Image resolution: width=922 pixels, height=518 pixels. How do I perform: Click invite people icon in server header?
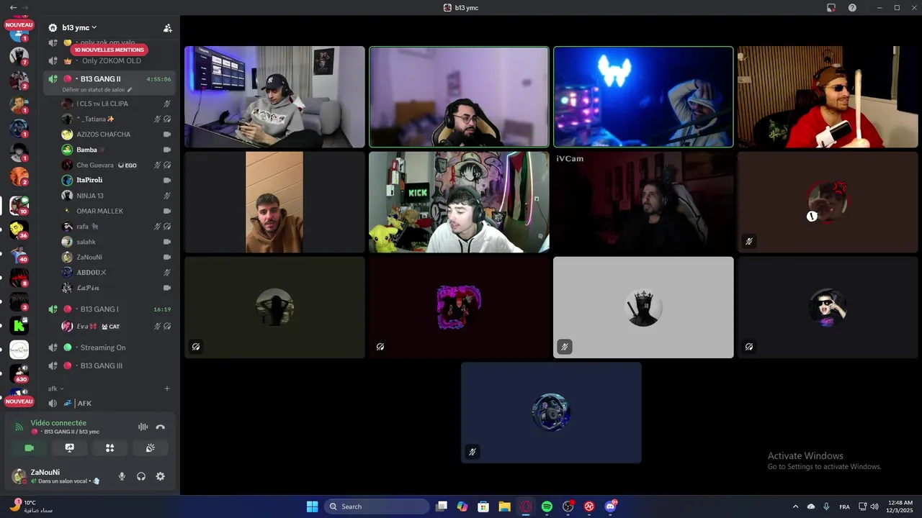168,28
